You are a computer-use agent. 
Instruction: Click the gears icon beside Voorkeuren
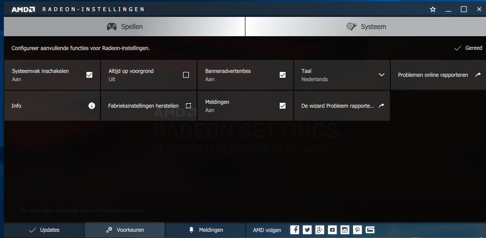(109, 230)
